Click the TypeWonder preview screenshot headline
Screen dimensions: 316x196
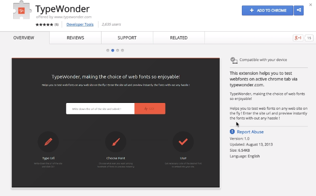point(116,77)
